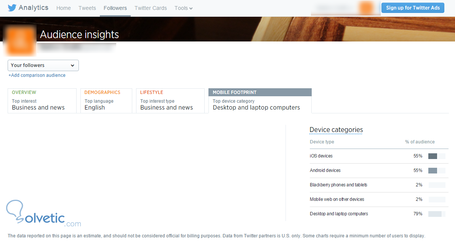455x245 pixels.
Task: Click the Audience insights heading
Action: tap(79, 35)
